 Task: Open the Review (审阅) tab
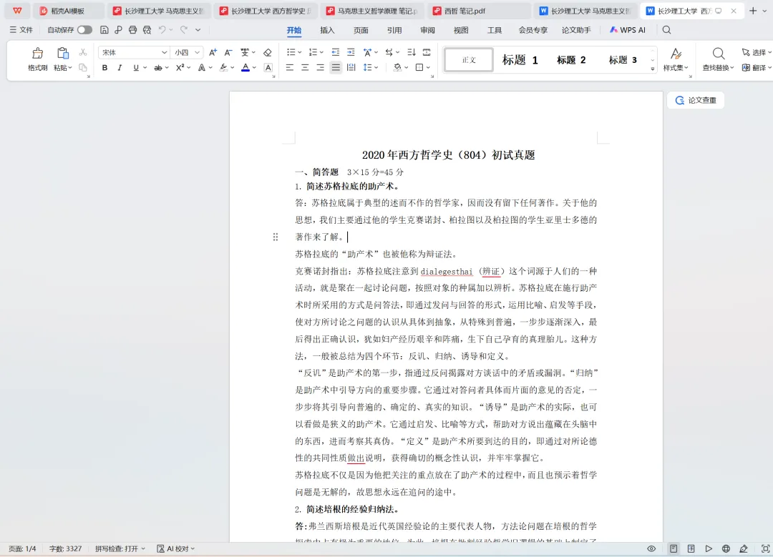[x=428, y=30]
